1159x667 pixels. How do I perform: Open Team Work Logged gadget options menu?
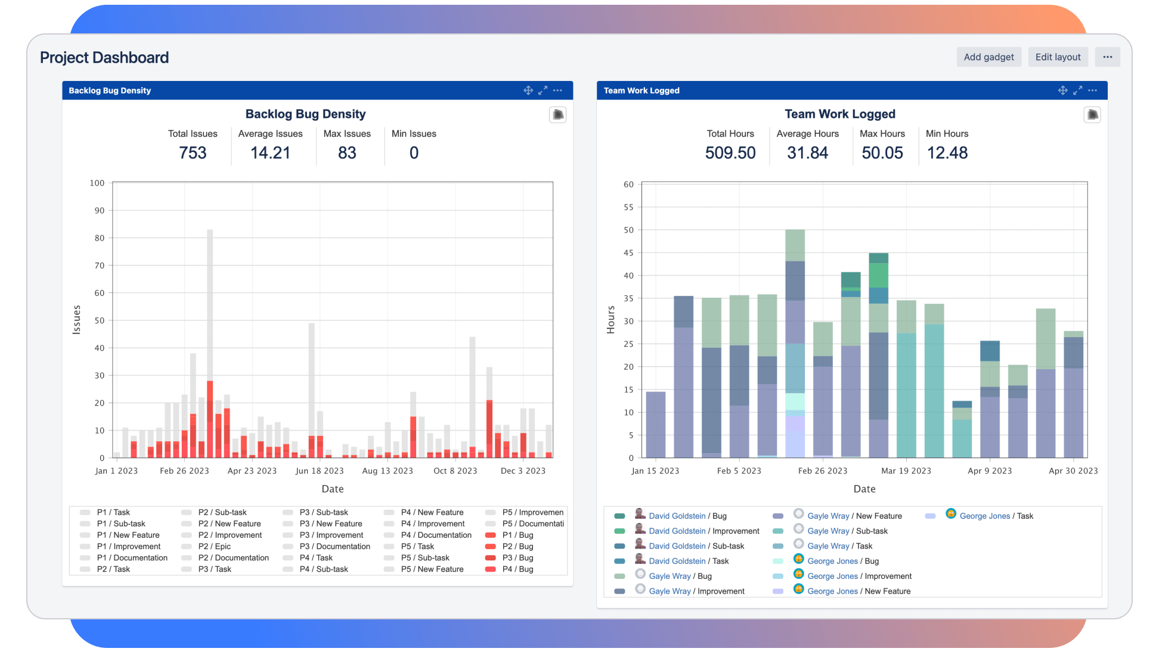(x=1092, y=91)
